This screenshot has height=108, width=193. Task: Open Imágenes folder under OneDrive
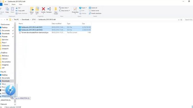pos(5,65)
